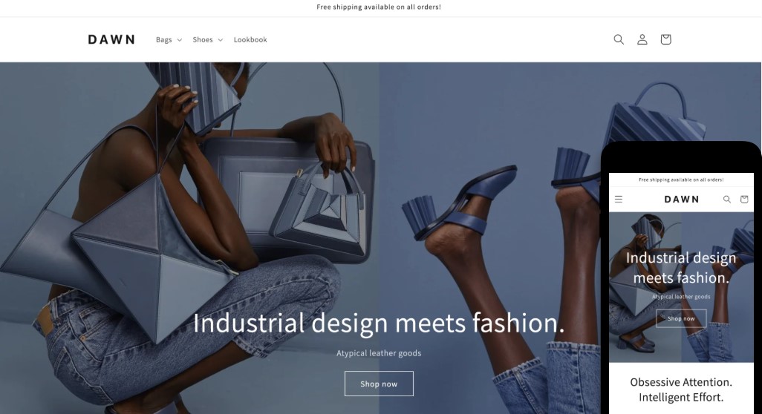Image resolution: width=762 pixels, height=414 pixels.
Task: Tap the mobile preview cart icon
Action: pyautogui.click(x=744, y=199)
